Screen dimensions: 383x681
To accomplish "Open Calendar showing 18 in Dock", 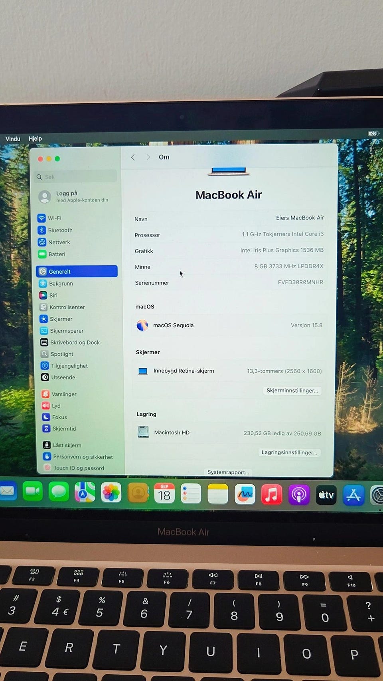I will pos(164,493).
